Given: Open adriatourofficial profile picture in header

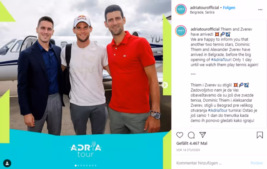Looking at the screenshot, I should point(181,9).
